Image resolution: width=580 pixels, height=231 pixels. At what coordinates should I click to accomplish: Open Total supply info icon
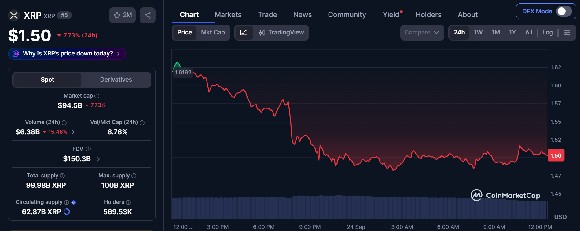[x=62, y=176]
